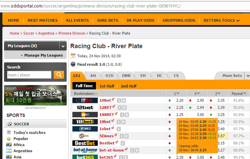The width and height of the screenshot is (250, 159).
Task: Sort by column 2 odds
Action: click(x=217, y=94)
